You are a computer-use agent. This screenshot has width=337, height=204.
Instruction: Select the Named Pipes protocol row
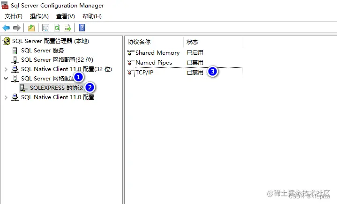(154, 63)
